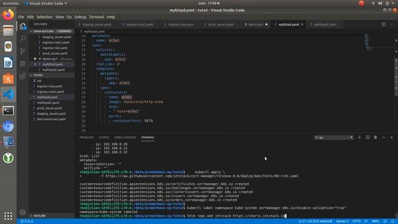Open the Debug view in activity bar
This screenshot has height=224, width=398.
22,63
